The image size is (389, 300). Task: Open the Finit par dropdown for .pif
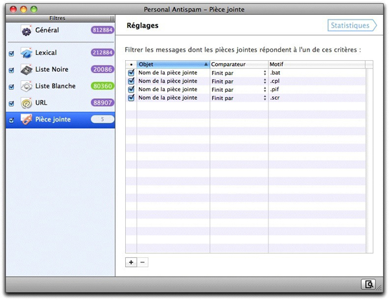click(x=239, y=89)
